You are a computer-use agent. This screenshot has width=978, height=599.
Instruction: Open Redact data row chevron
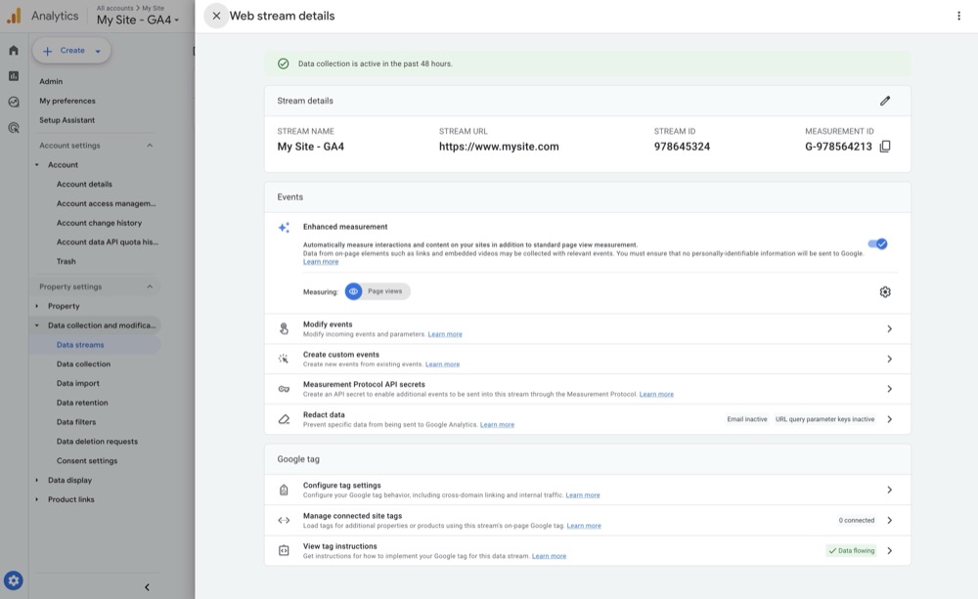pyautogui.click(x=889, y=419)
